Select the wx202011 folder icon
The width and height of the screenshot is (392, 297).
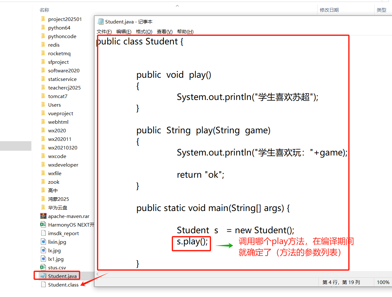[43, 139]
